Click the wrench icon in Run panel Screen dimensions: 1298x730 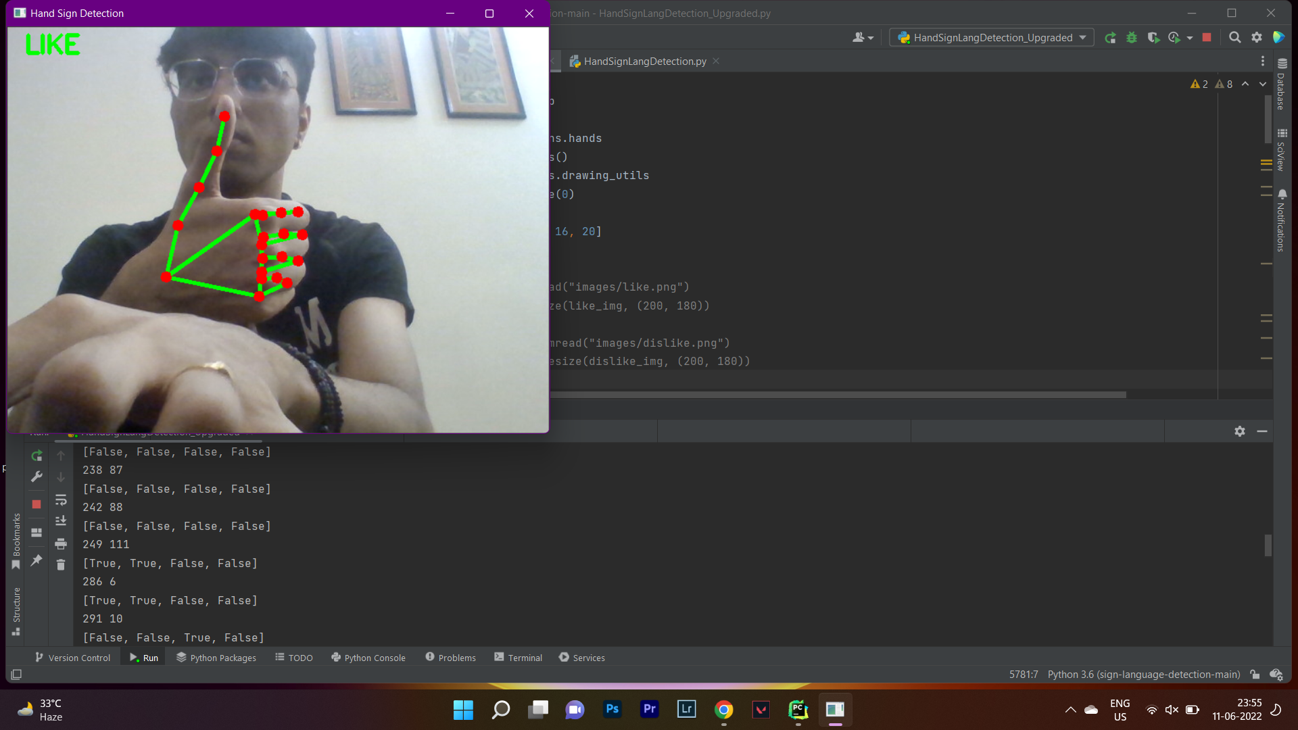[x=37, y=477]
